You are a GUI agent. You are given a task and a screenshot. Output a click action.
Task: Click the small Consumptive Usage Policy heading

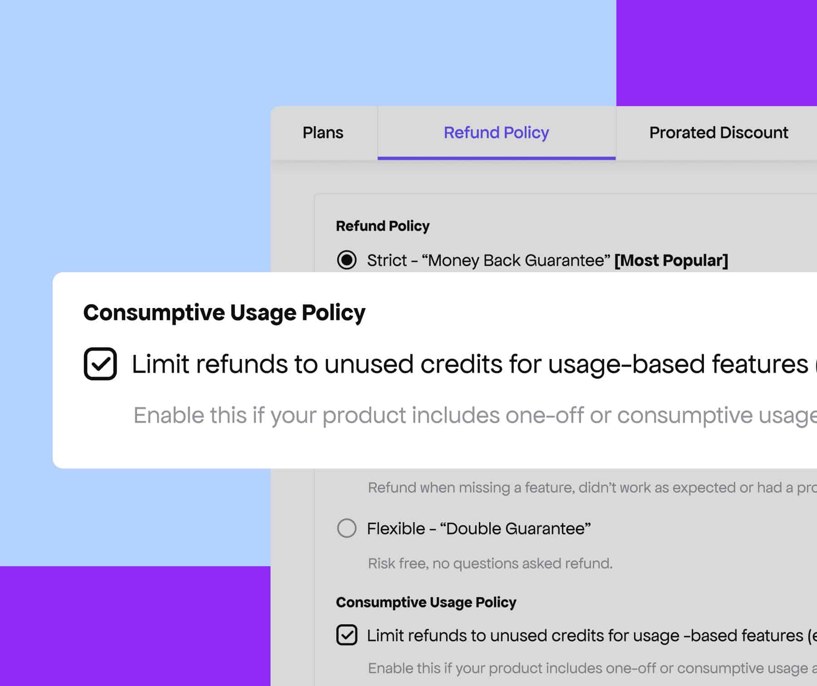pos(426,602)
